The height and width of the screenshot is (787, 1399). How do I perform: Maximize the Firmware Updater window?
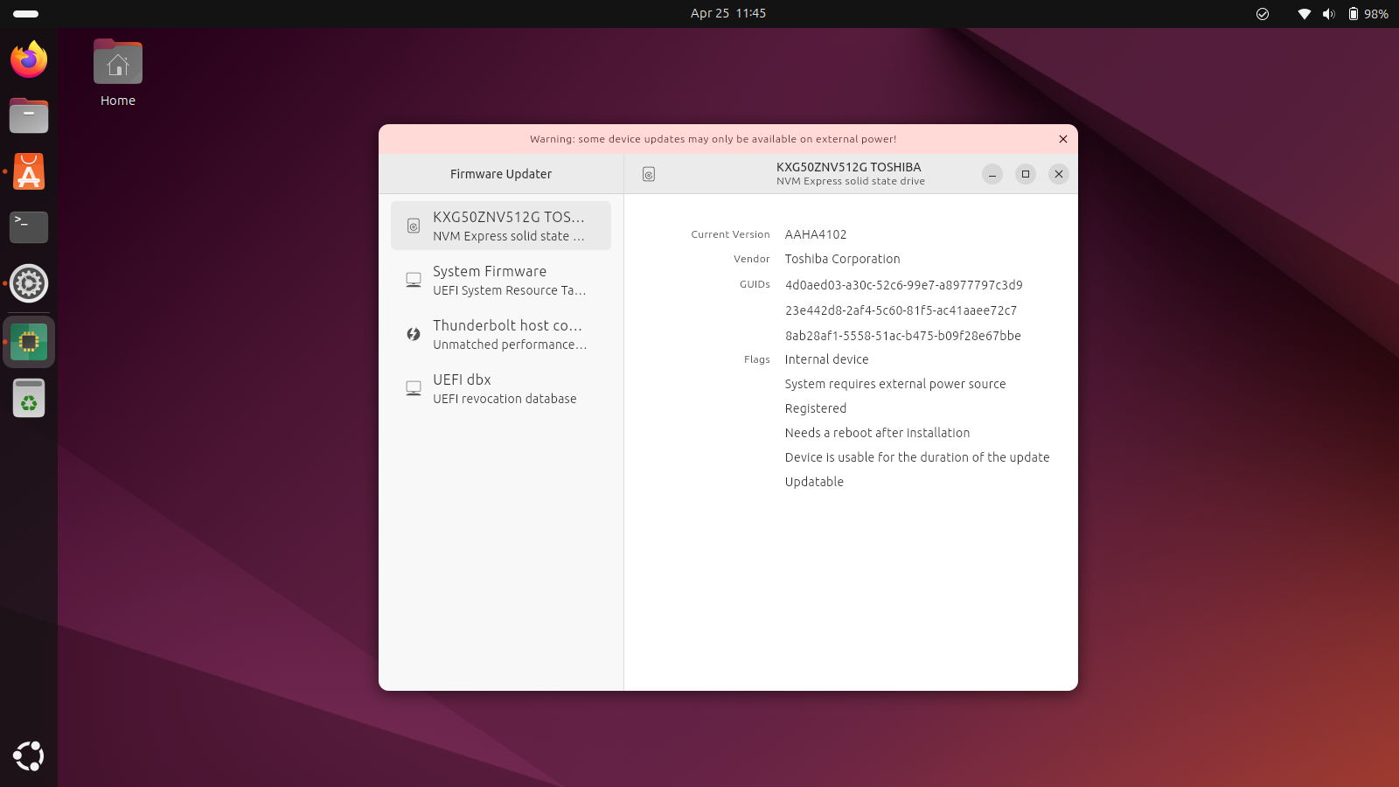tap(1026, 174)
